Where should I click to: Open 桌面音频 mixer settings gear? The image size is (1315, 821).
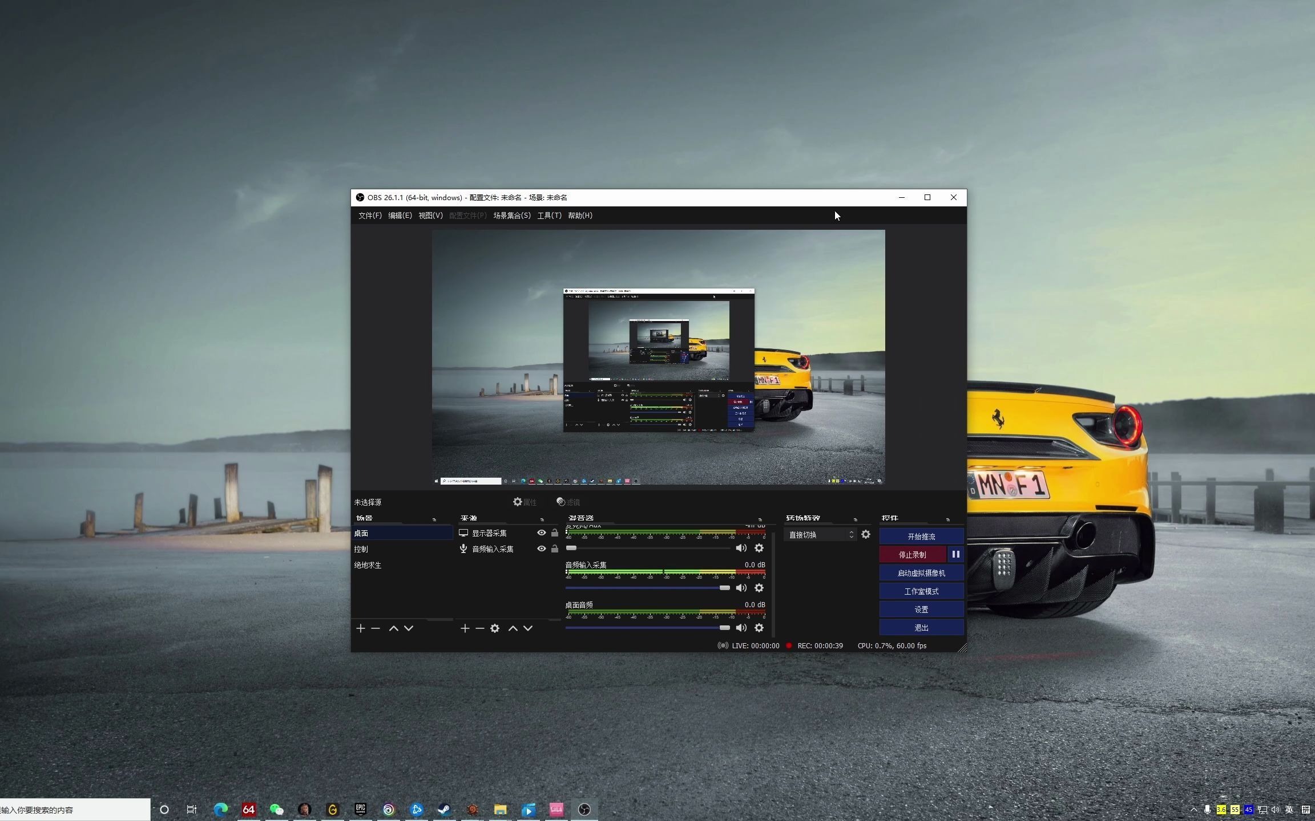tap(759, 628)
